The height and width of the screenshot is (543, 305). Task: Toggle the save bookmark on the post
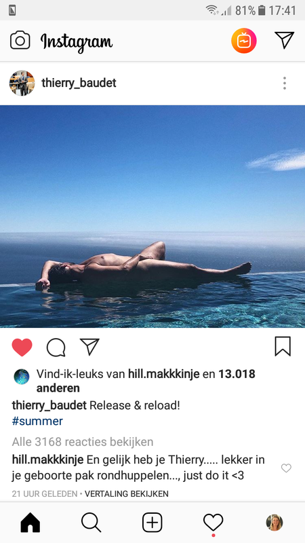(x=283, y=346)
